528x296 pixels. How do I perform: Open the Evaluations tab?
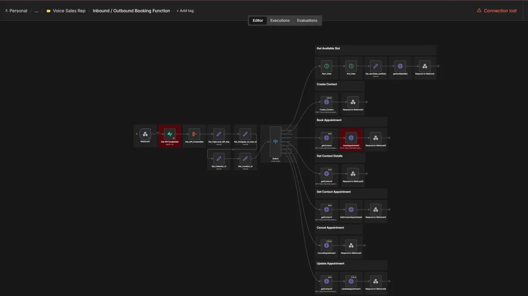[x=307, y=21]
